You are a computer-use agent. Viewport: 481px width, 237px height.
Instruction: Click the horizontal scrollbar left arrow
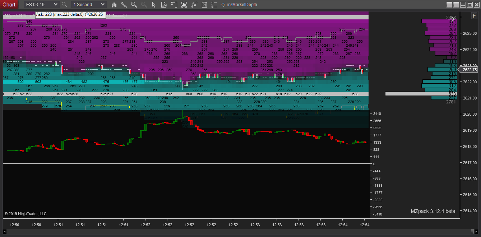click(x=5, y=231)
